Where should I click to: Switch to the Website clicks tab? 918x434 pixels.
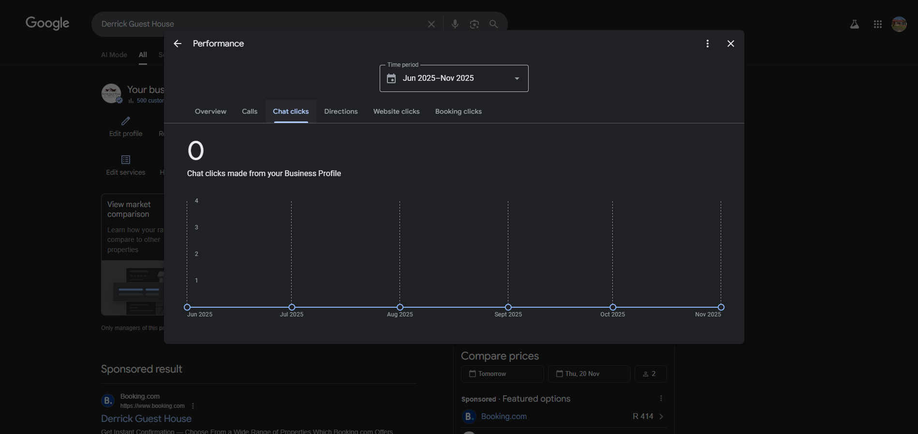[396, 111]
